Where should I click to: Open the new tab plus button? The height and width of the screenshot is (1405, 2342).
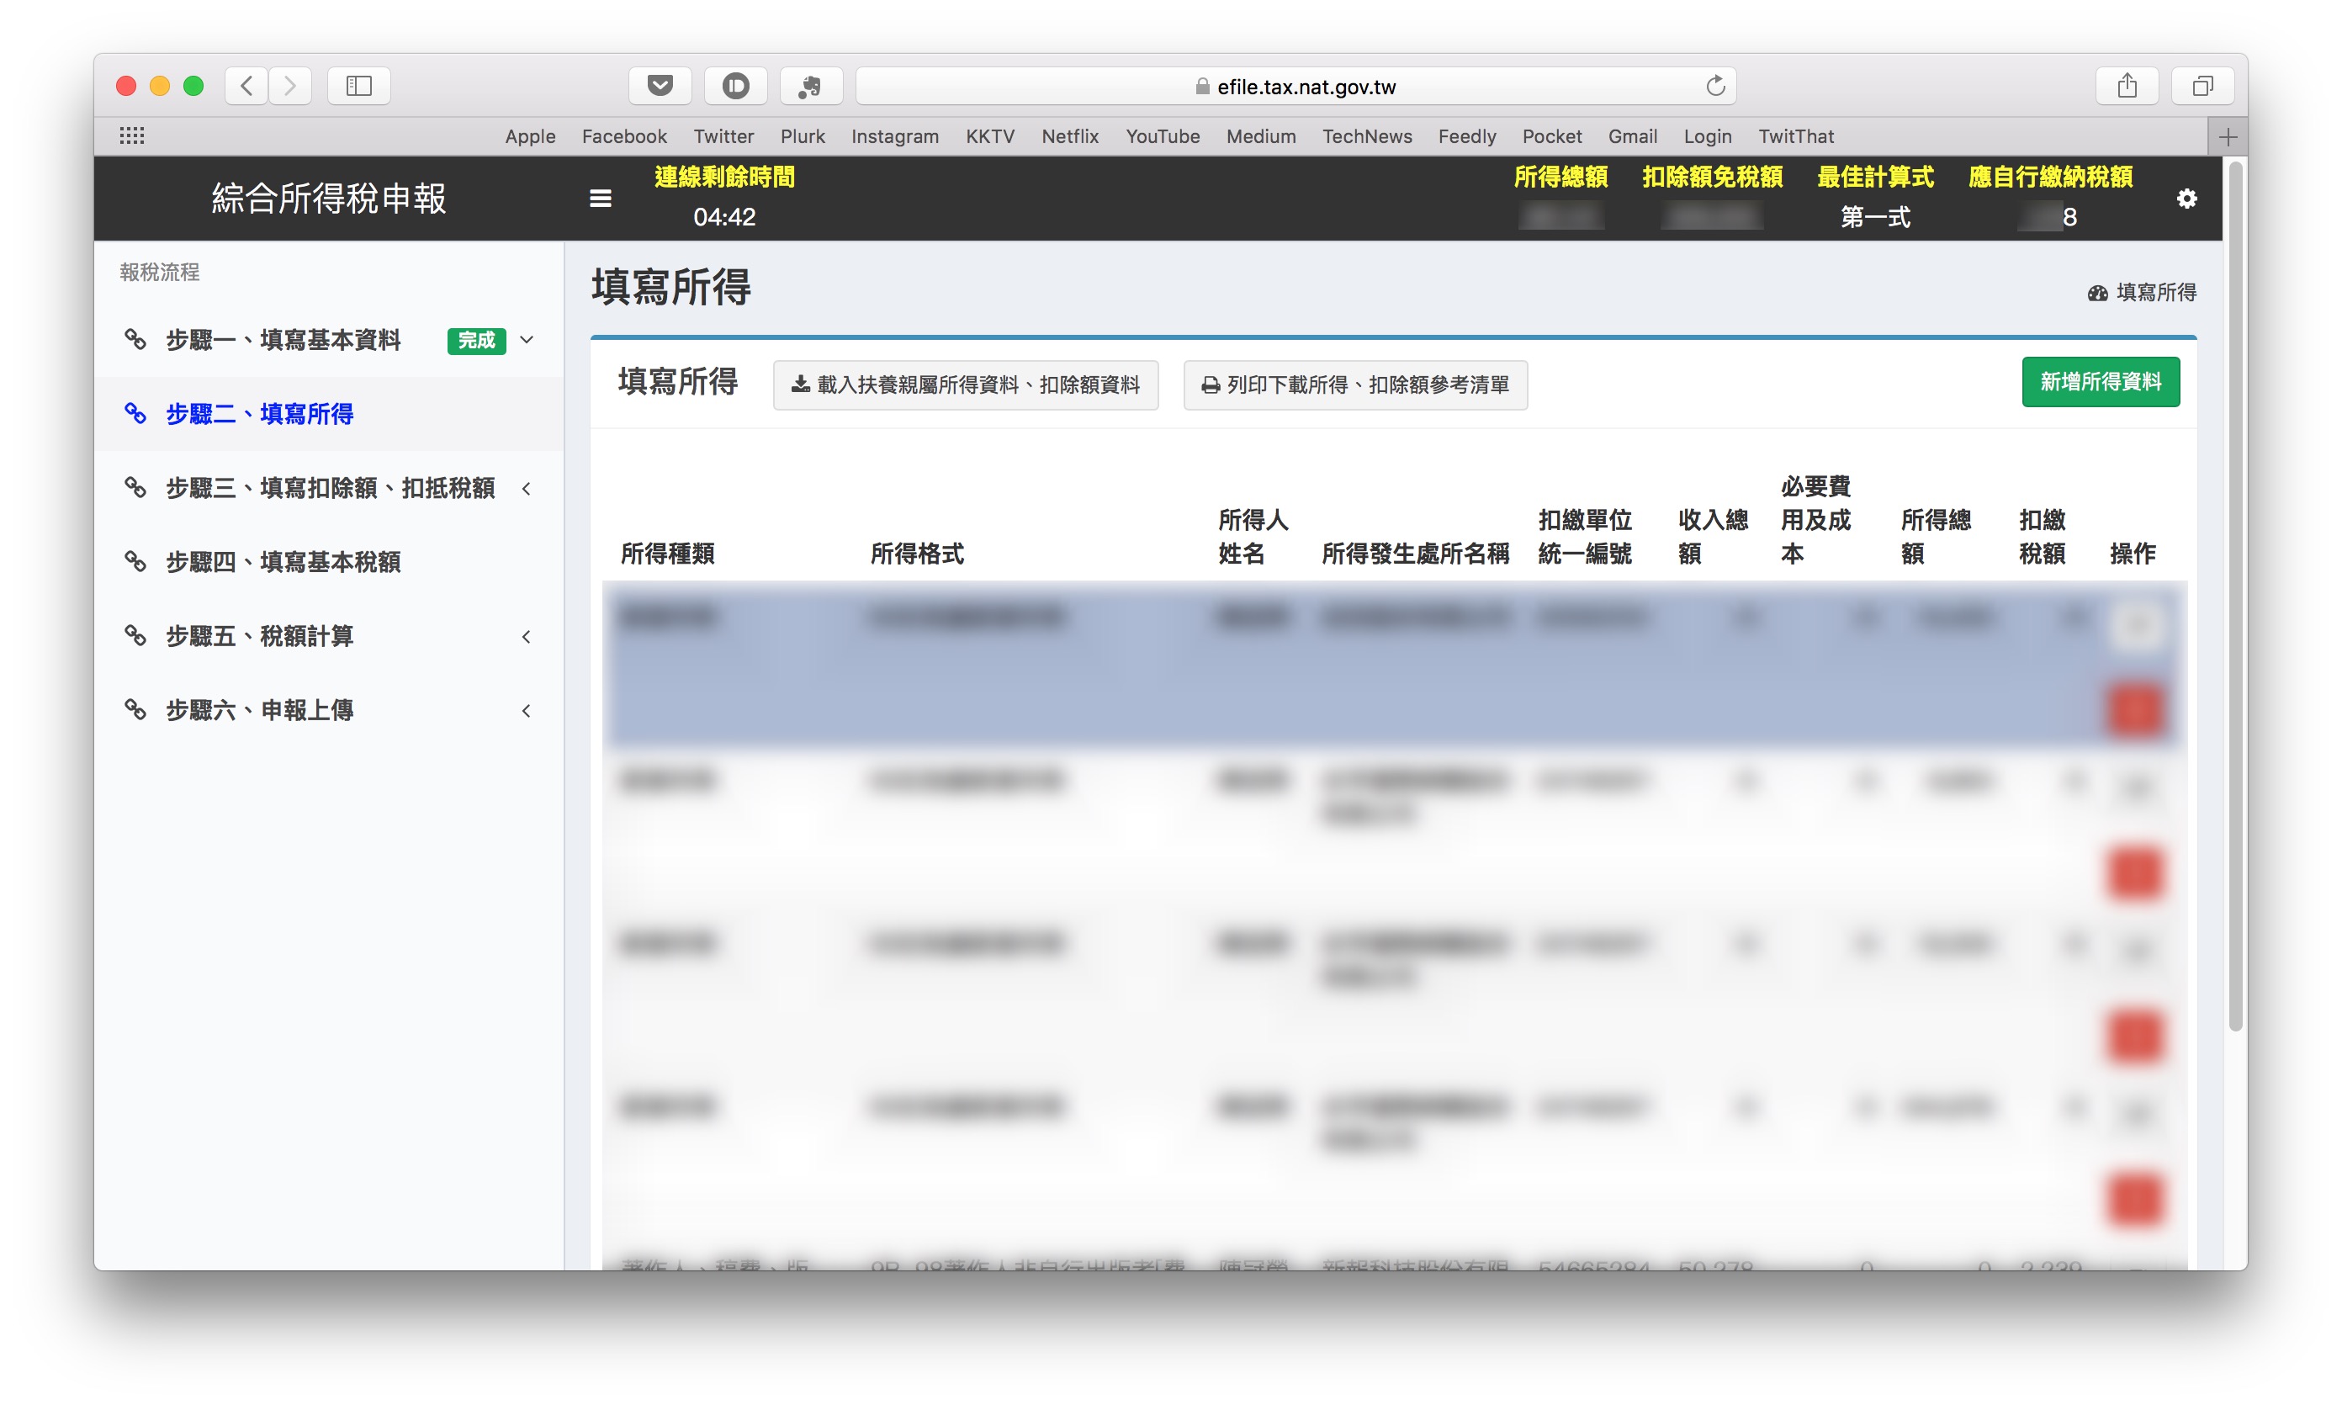2228,136
